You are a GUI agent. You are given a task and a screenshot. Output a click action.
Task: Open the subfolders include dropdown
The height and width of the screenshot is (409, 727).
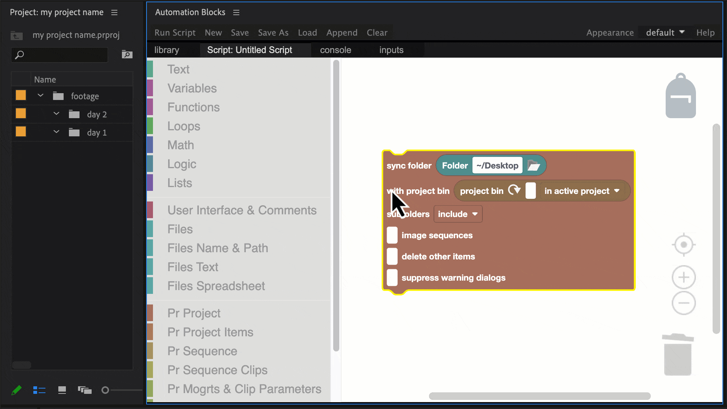pos(458,214)
